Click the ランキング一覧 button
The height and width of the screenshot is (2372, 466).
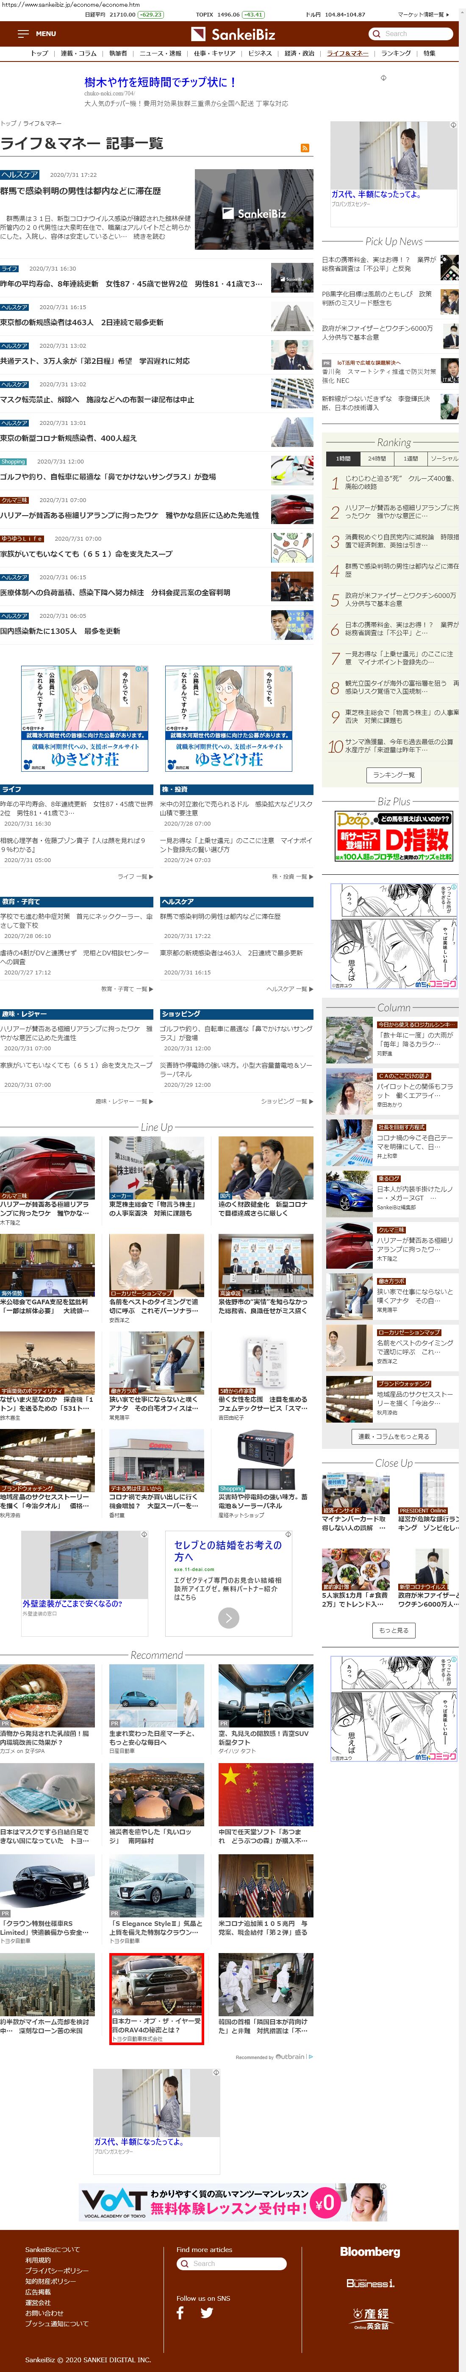tap(394, 775)
